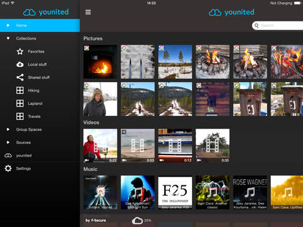Click the share badge on second video

[x=124, y=132]
